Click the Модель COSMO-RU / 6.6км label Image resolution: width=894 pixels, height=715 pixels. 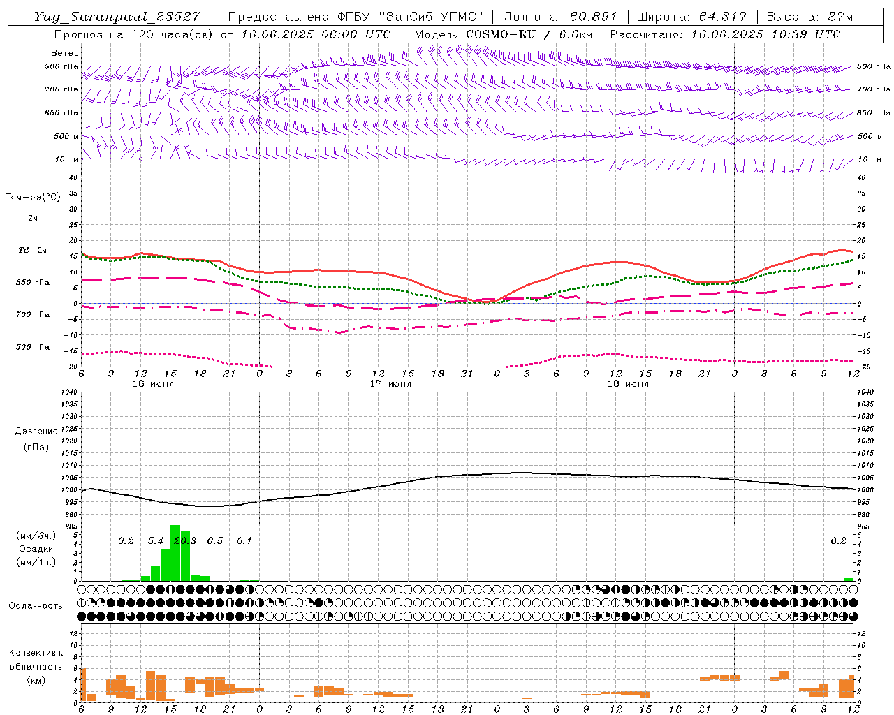(503, 34)
